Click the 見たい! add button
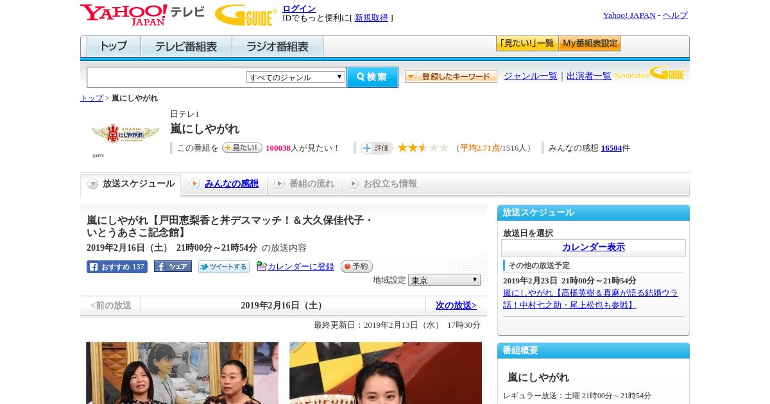 242,147
